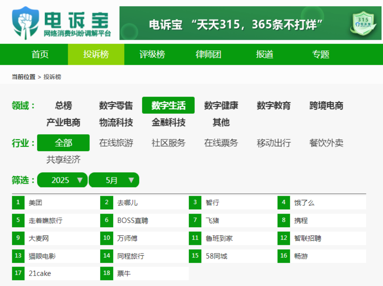This screenshot has height=286, width=383.
Task: Select the 跨境电商 domain filter
Action: (x=326, y=105)
